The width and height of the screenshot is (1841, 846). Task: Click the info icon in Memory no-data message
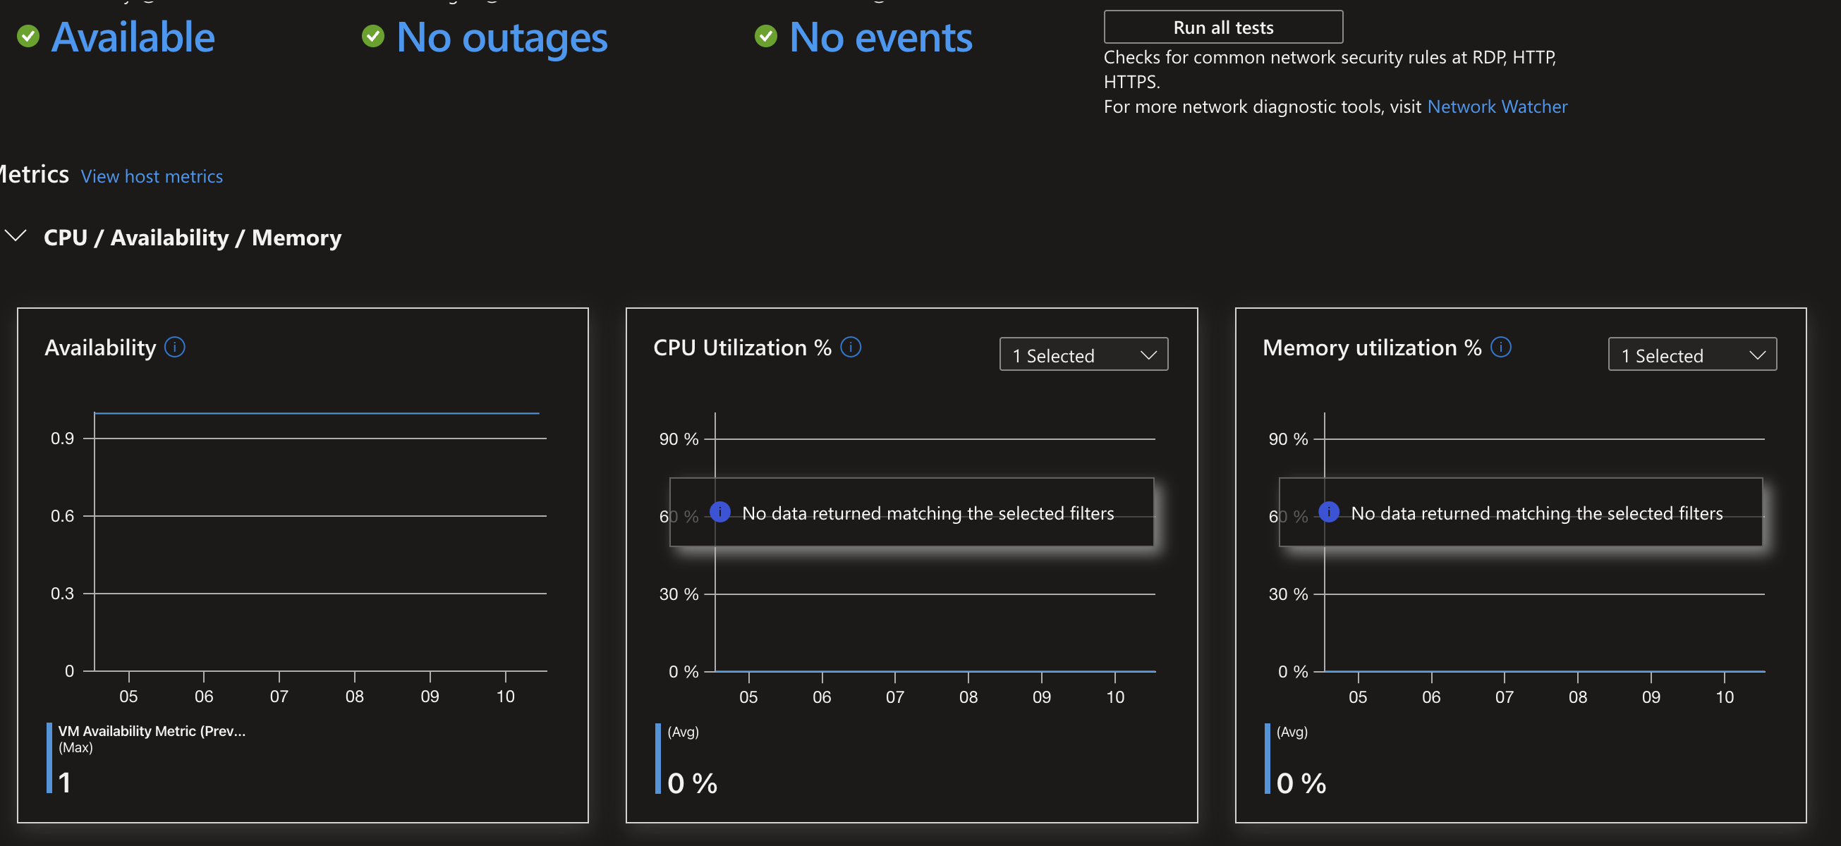pos(1329,512)
